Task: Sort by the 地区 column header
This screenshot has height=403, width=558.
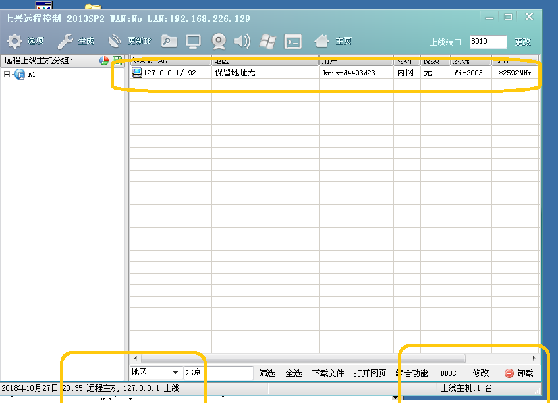Action: pos(265,61)
